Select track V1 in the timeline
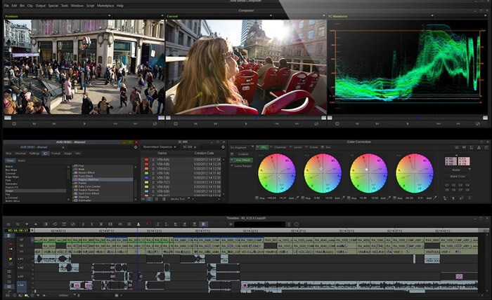 pyautogui.click(x=22, y=252)
